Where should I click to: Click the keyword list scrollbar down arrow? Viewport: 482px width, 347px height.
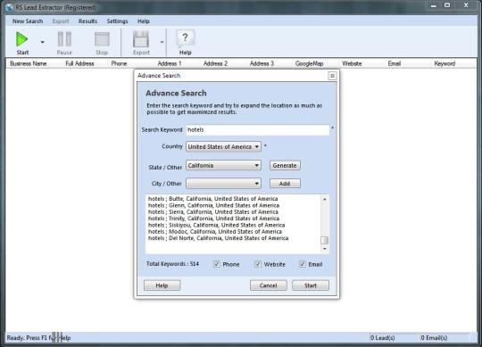pyautogui.click(x=325, y=249)
